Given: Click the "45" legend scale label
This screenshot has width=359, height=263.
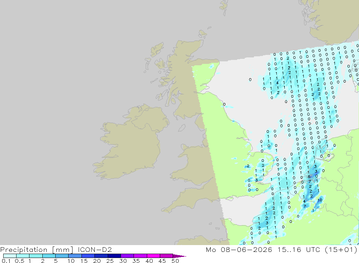Looking at the screenshot, I should point(162,261).
